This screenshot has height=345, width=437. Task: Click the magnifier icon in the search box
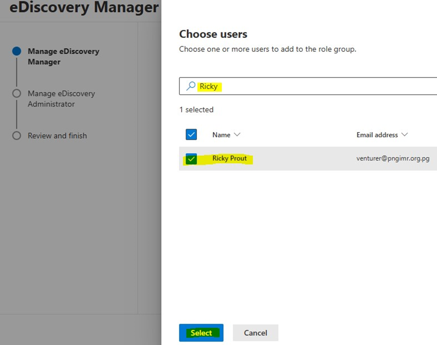coord(191,86)
